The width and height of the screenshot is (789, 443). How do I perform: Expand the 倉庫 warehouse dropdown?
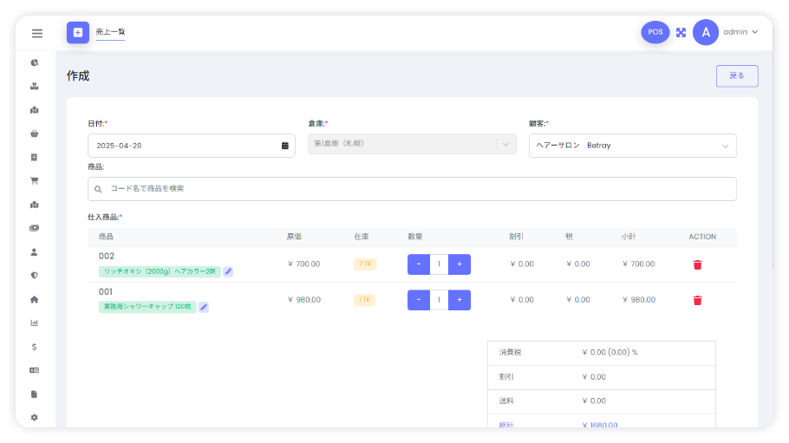[505, 144]
